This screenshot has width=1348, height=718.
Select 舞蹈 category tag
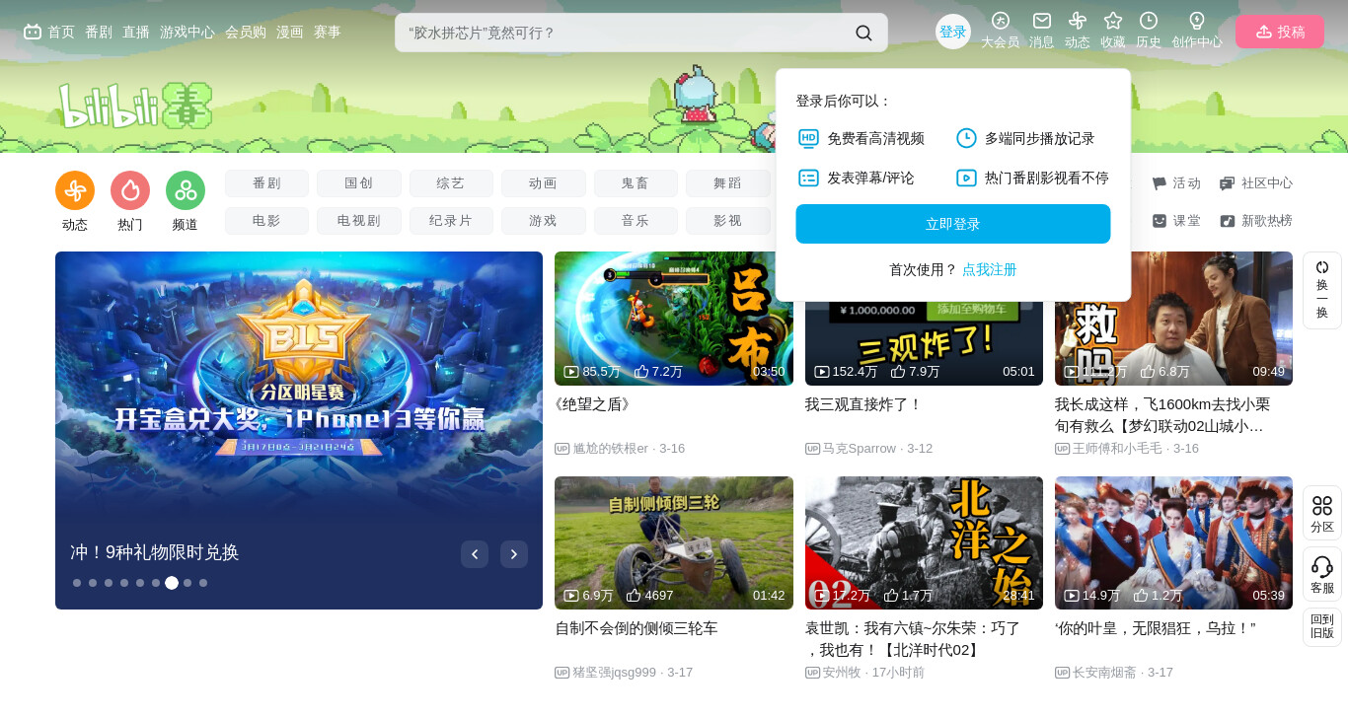pos(728,183)
